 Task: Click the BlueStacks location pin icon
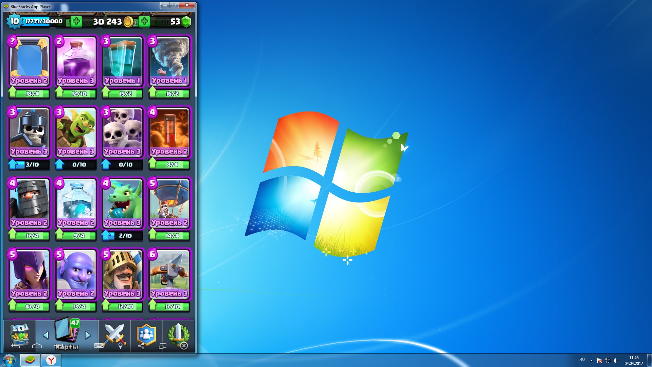(x=120, y=346)
